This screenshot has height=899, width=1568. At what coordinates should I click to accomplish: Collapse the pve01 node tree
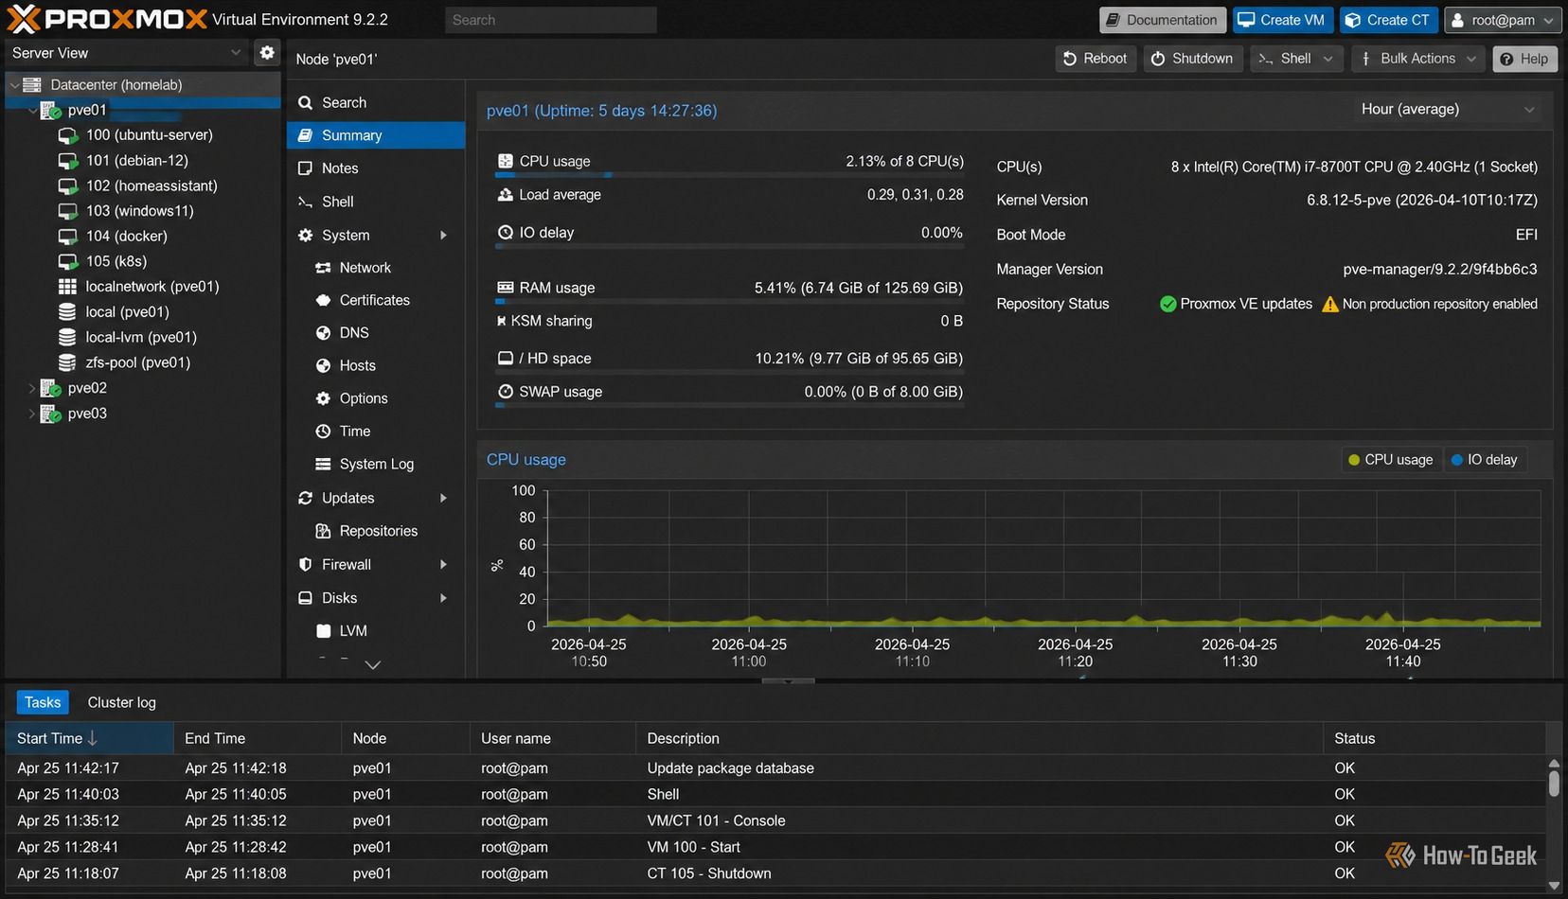(32, 110)
